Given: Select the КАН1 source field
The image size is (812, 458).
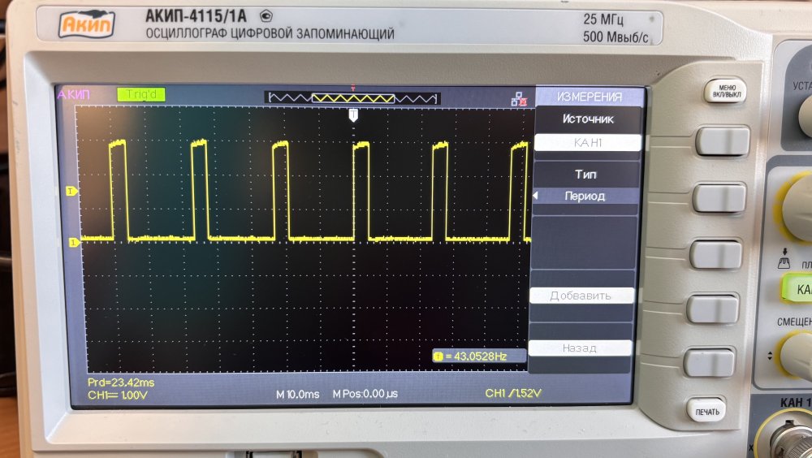Looking at the screenshot, I should coord(587,143).
